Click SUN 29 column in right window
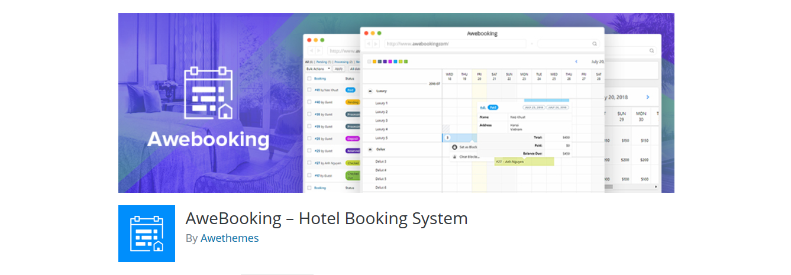This screenshot has width=791, height=275. click(622, 116)
